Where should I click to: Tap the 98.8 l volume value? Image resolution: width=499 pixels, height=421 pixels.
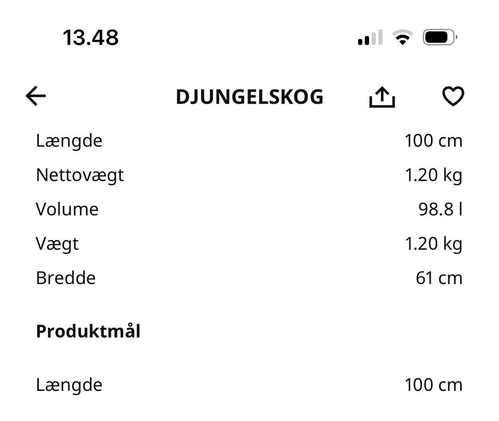tap(440, 209)
